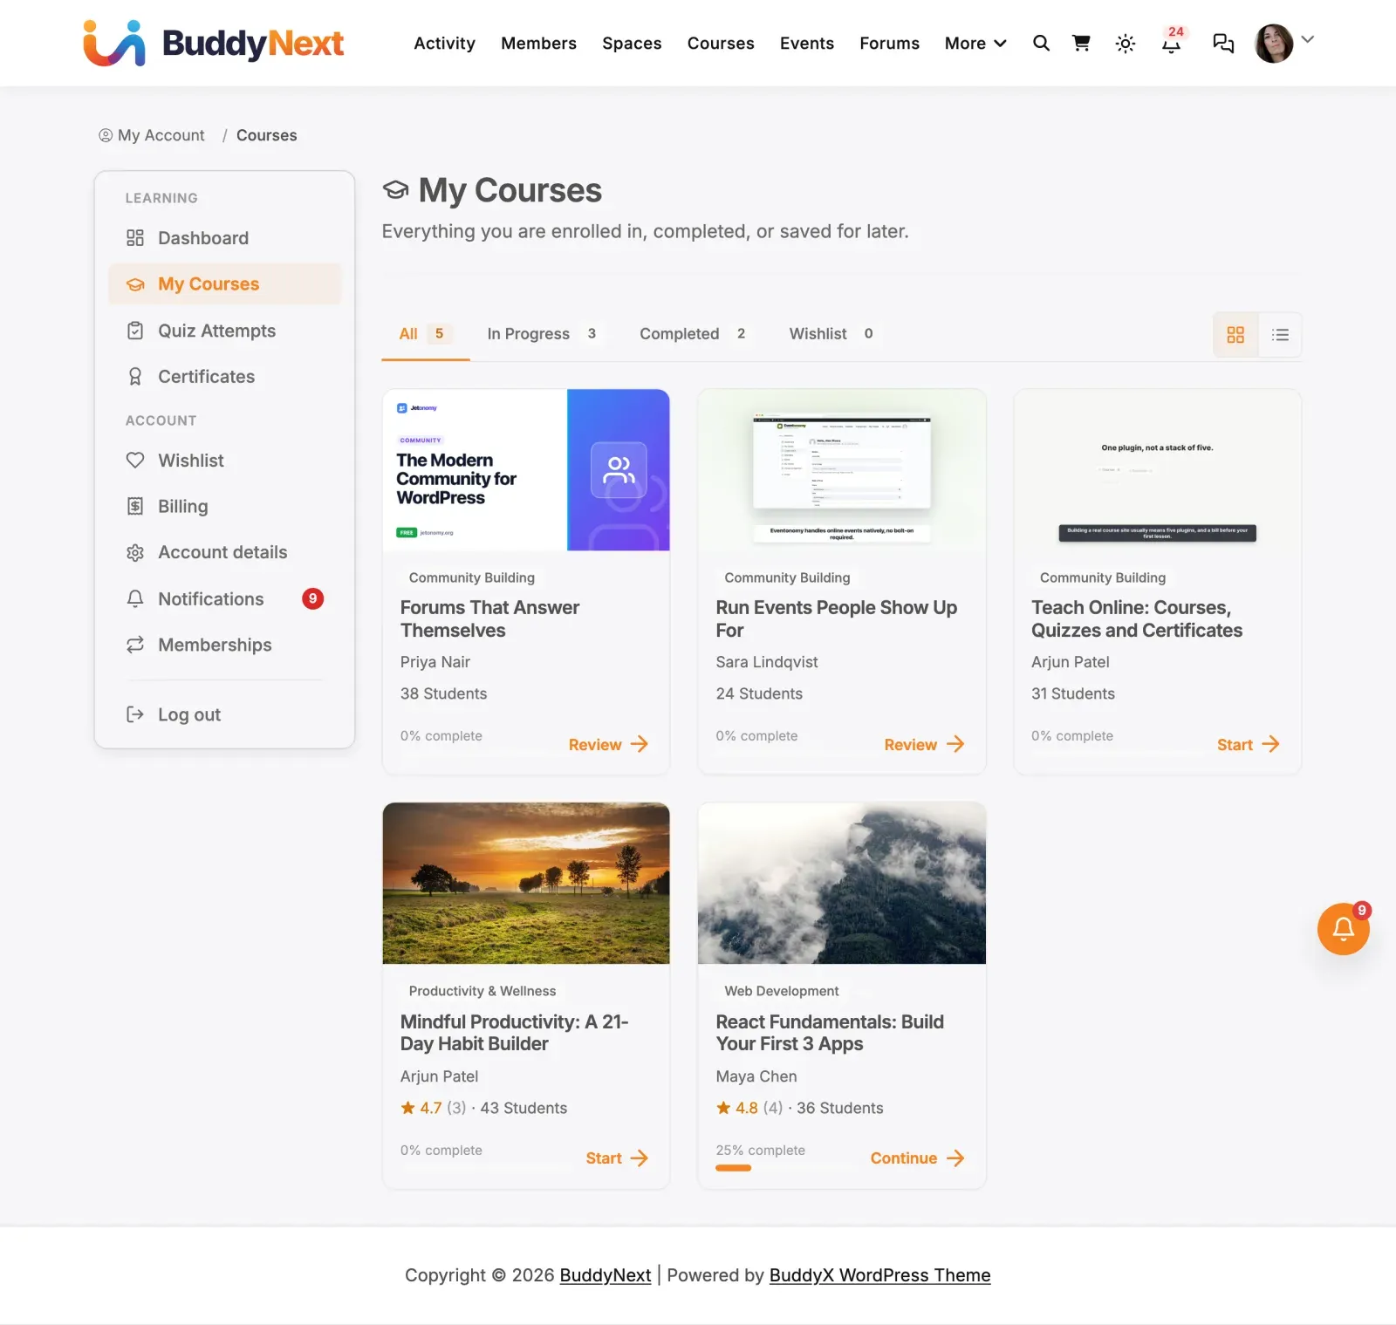Open Wishlist in the sidebar
The width and height of the screenshot is (1396, 1325).
coord(225,461)
